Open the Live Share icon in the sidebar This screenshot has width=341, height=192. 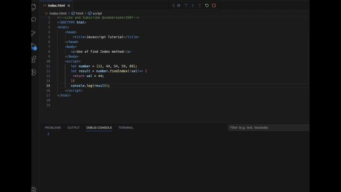[34, 73]
